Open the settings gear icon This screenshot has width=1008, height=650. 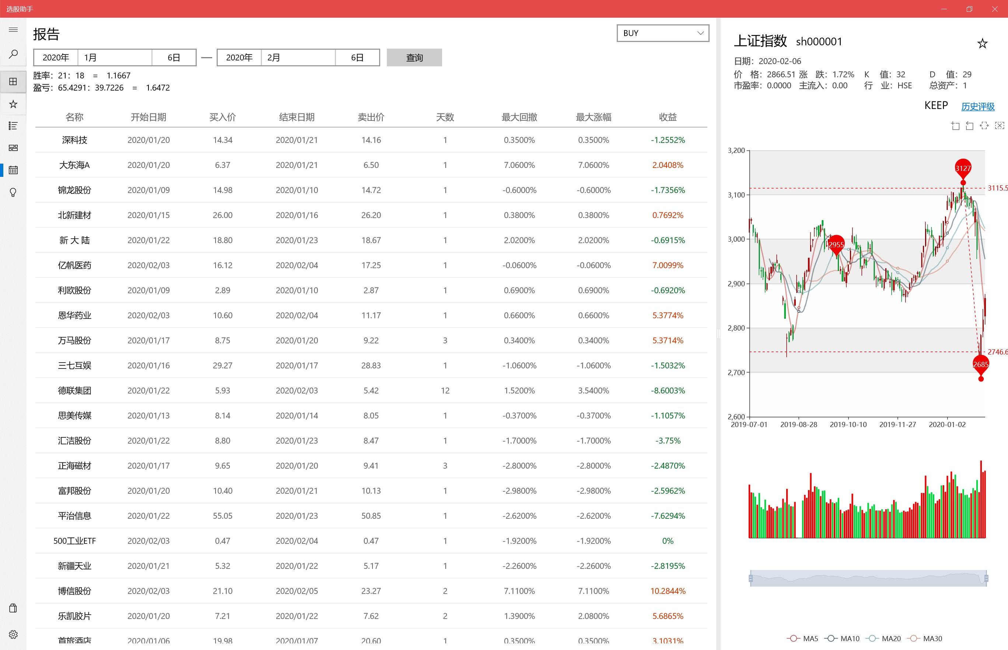coord(13,635)
